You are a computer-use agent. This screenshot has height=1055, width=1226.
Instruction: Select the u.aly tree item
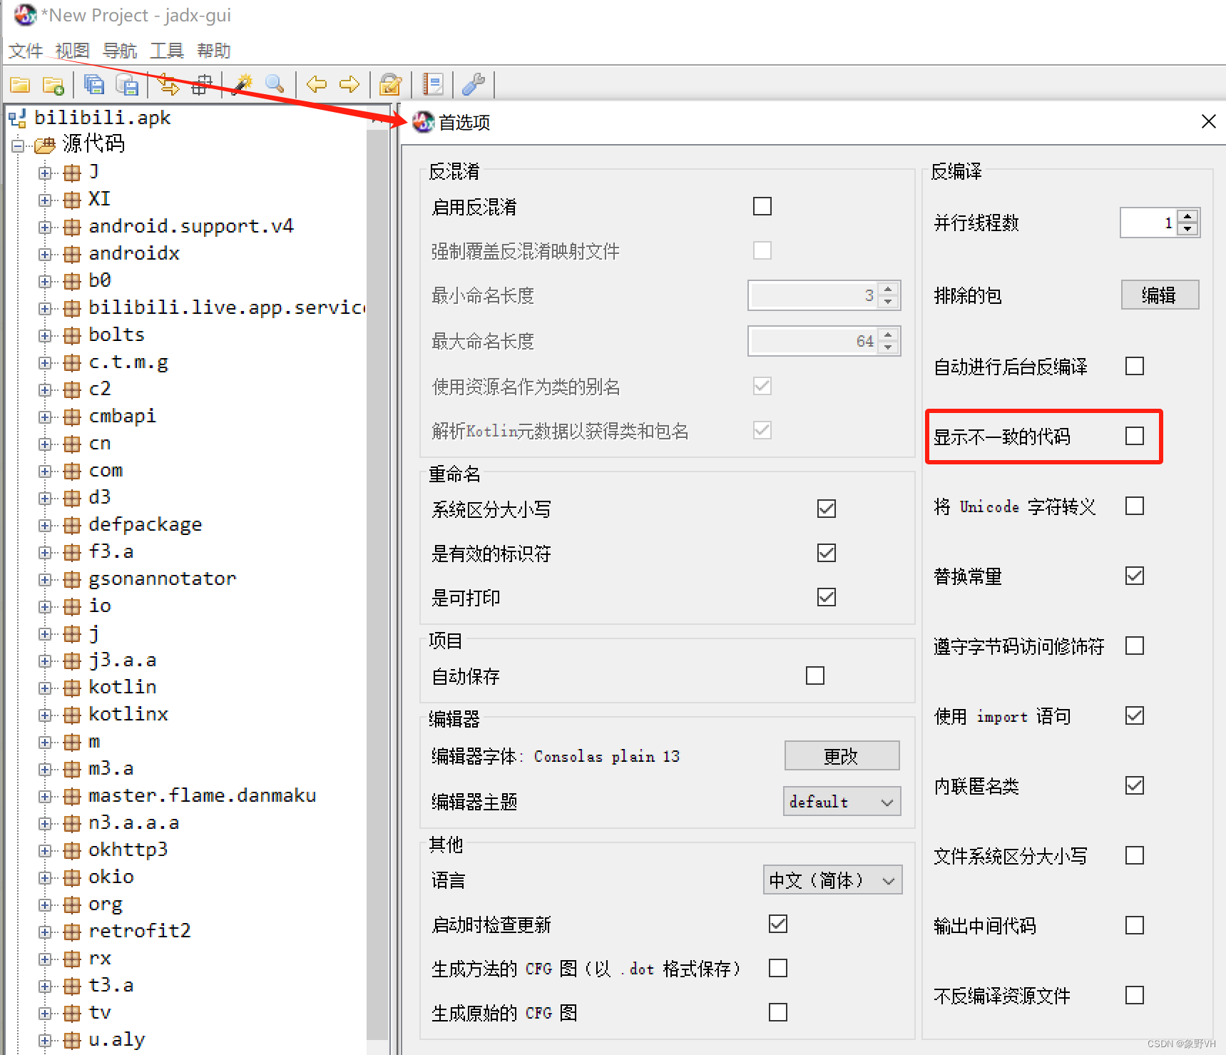pyautogui.click(x=116, y=1039)
